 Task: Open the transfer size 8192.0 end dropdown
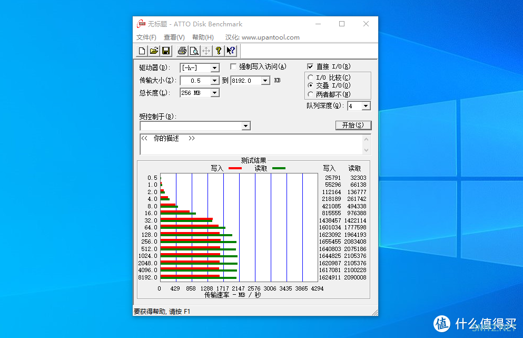[265, 81]
